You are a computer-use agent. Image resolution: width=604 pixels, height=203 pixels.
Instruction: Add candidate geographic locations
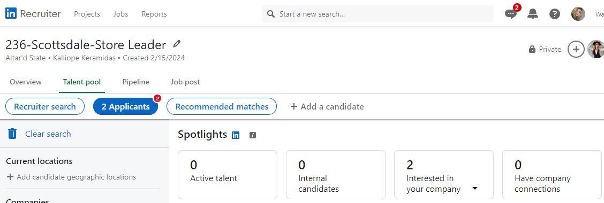pyautogui.click(x=71, y=177)
